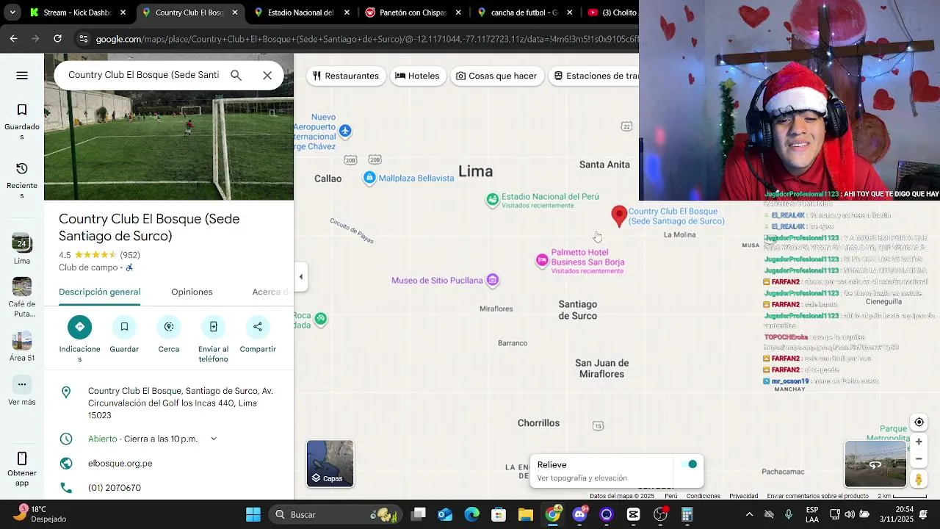Click browser back arrow
The image size is (940, 529).
coord(14,39)
